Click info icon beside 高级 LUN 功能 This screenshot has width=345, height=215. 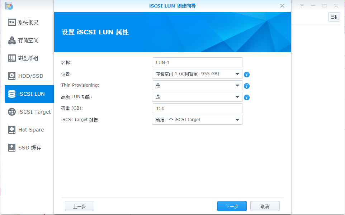point(247,97)
